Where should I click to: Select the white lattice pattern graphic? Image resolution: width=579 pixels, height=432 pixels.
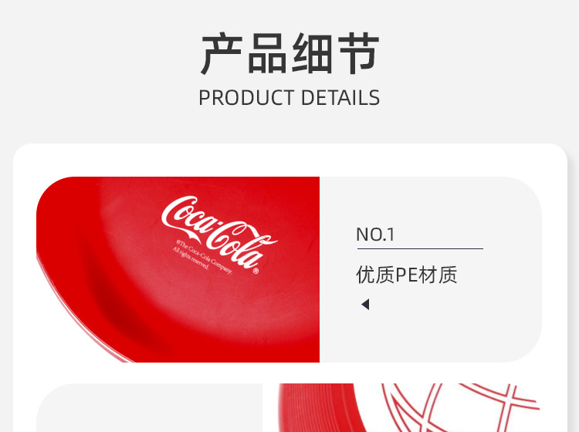click(x=460, y=407)
